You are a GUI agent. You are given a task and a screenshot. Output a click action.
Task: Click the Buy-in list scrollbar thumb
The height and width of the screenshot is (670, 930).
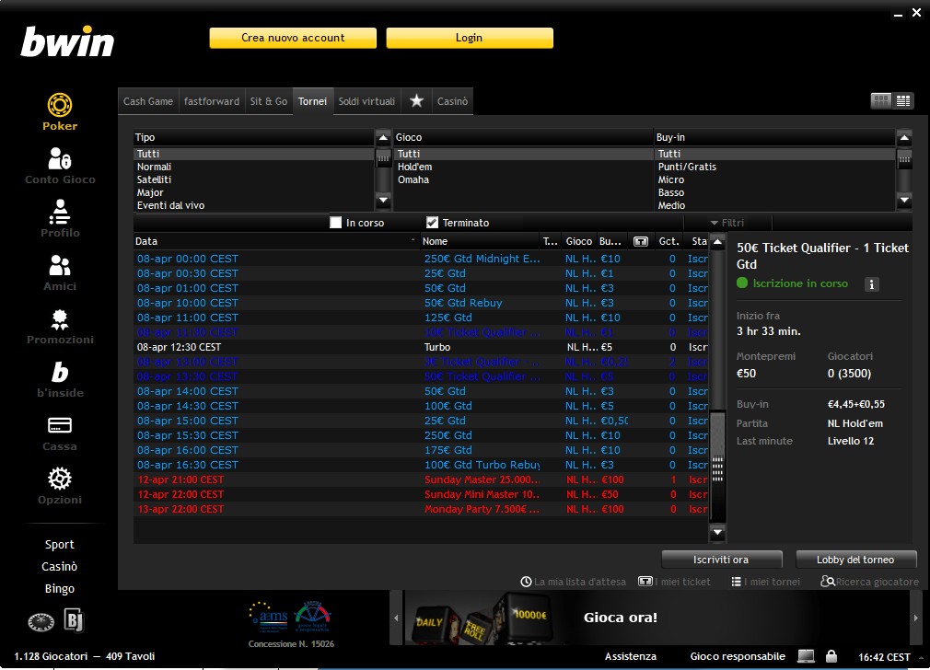click(x=904, y=158)
